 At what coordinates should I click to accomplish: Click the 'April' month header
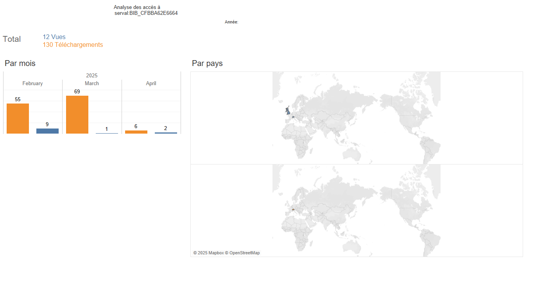[151, 83]
